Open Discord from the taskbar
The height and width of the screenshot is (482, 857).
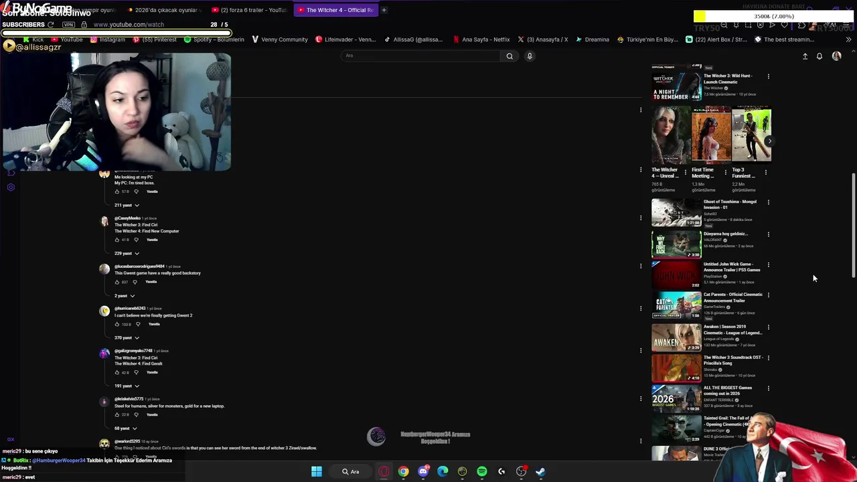click(422, 471)
